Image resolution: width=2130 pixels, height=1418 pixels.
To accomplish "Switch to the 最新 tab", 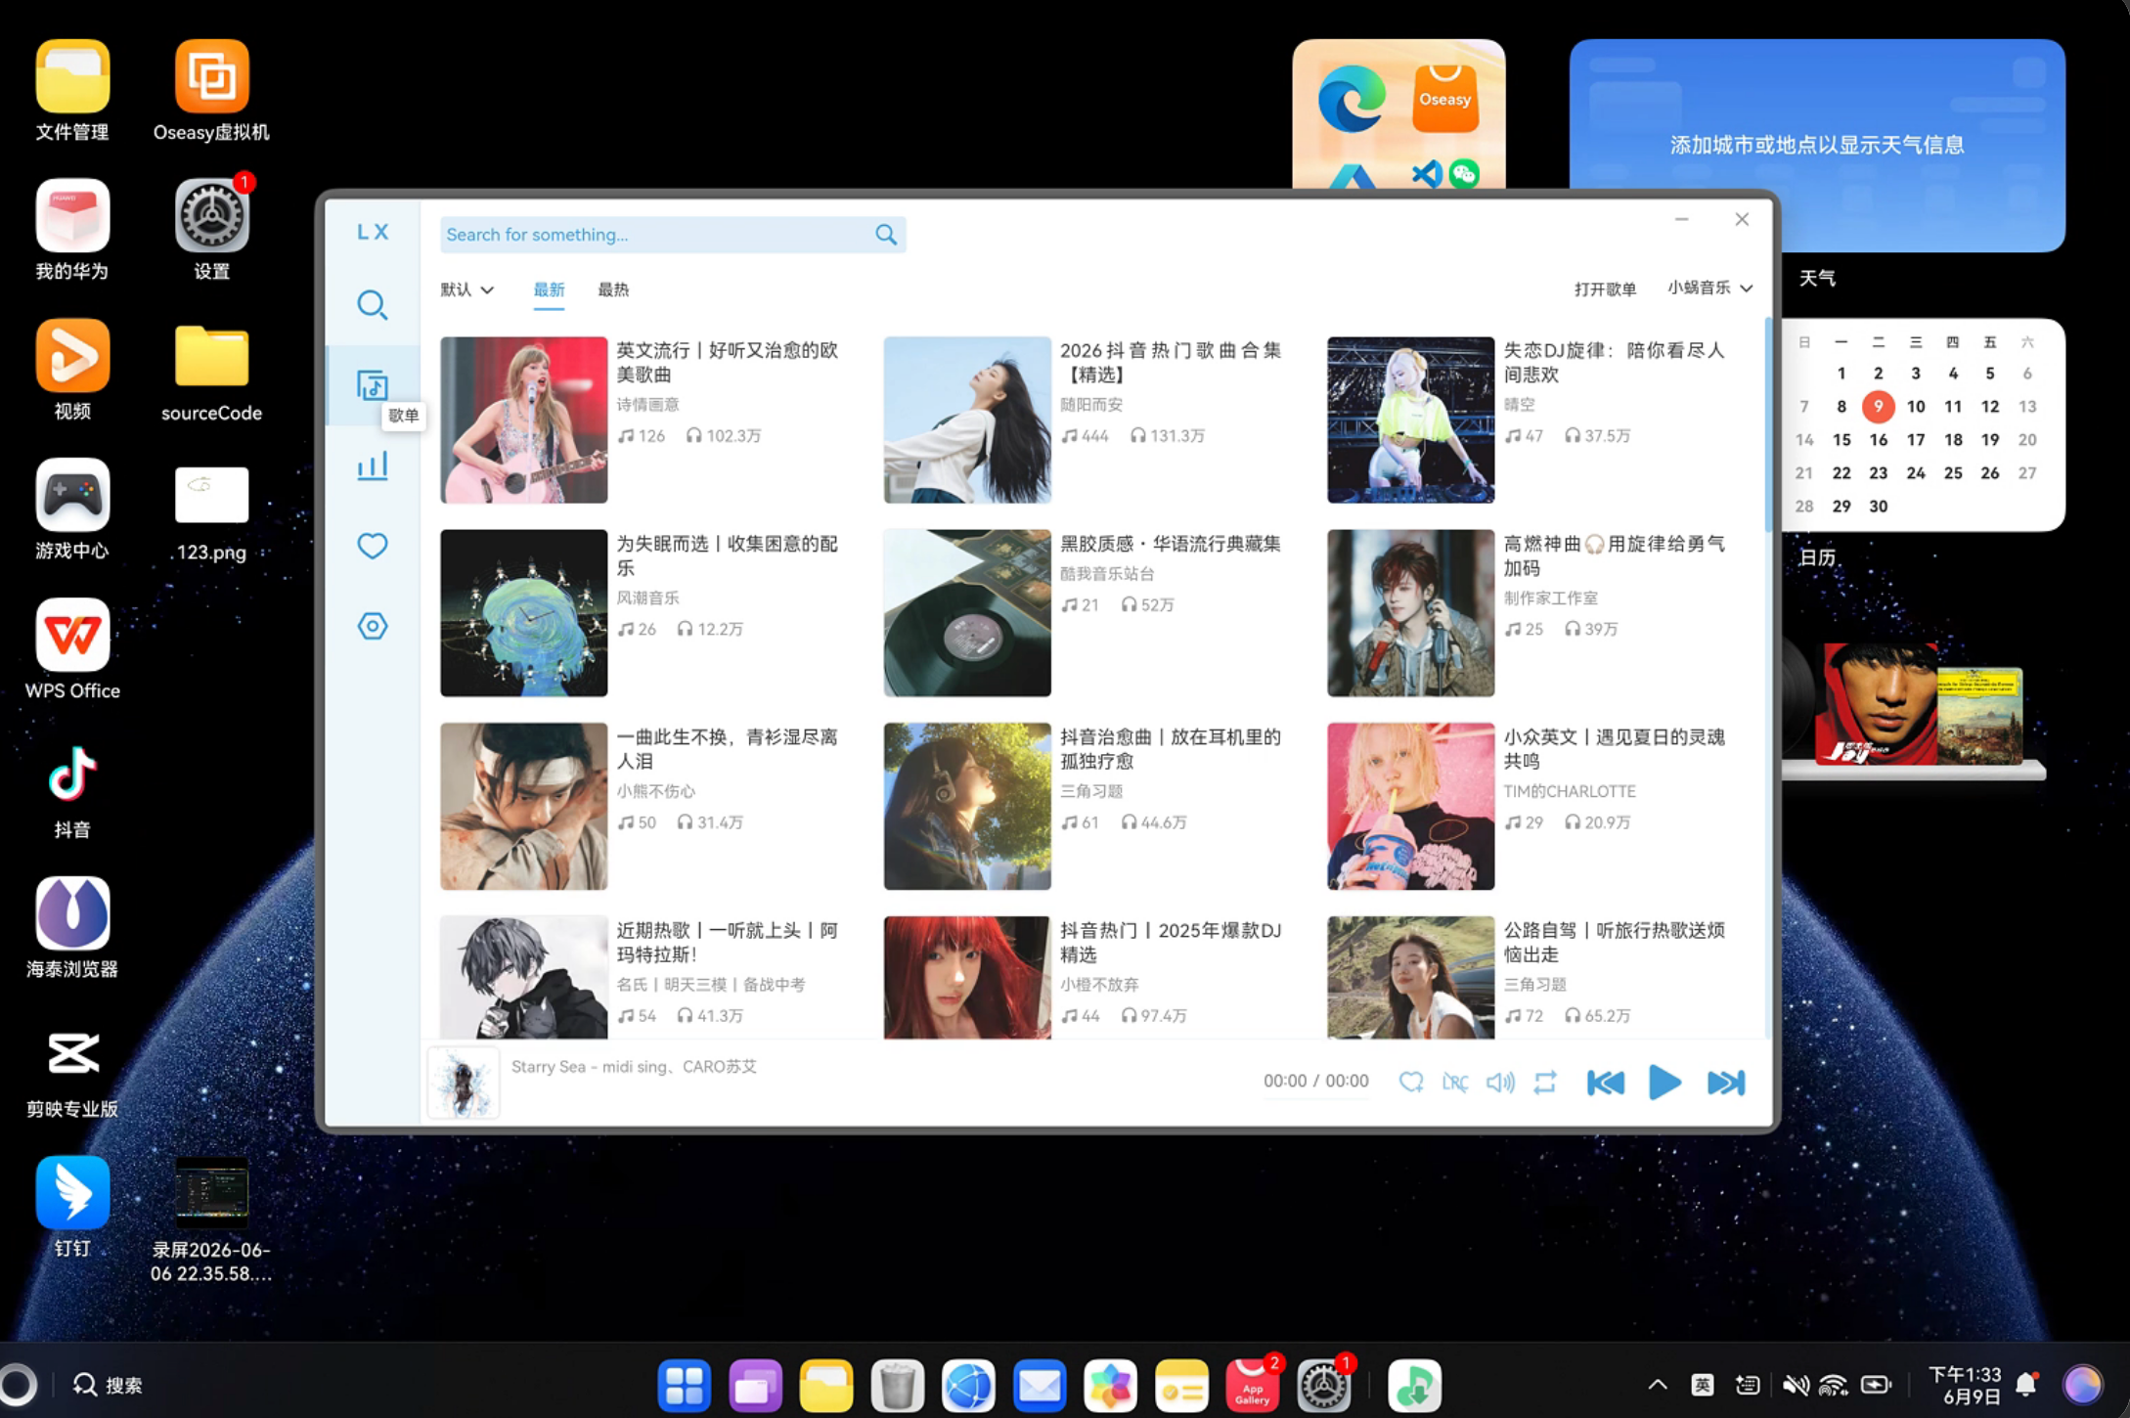I will 549,289.
